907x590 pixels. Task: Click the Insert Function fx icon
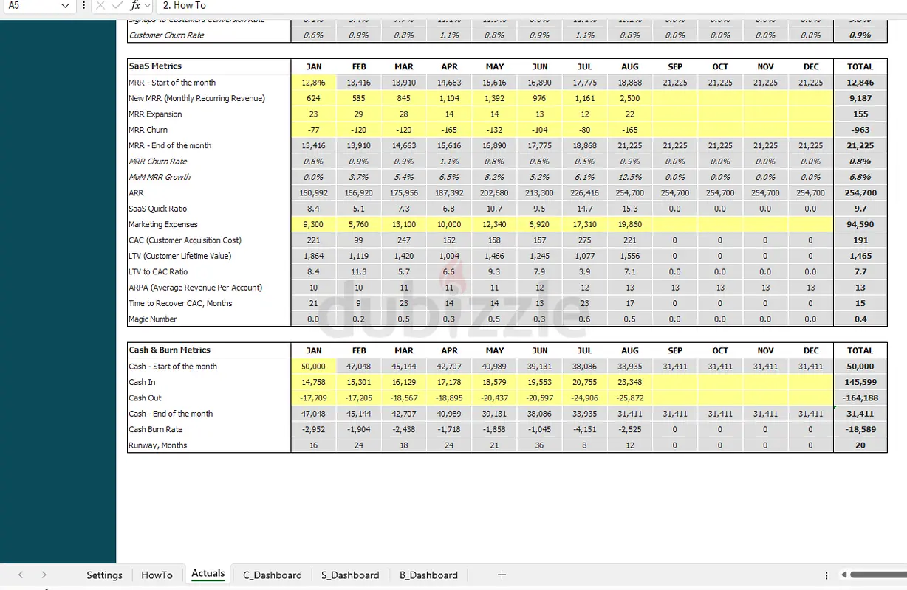(x=134, y=6)
